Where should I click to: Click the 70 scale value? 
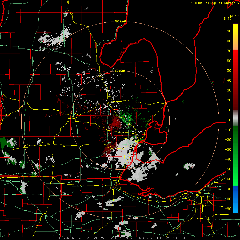(229, 51)
